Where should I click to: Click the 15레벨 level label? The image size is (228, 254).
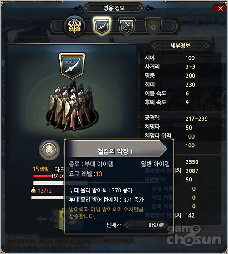point(41,169)
